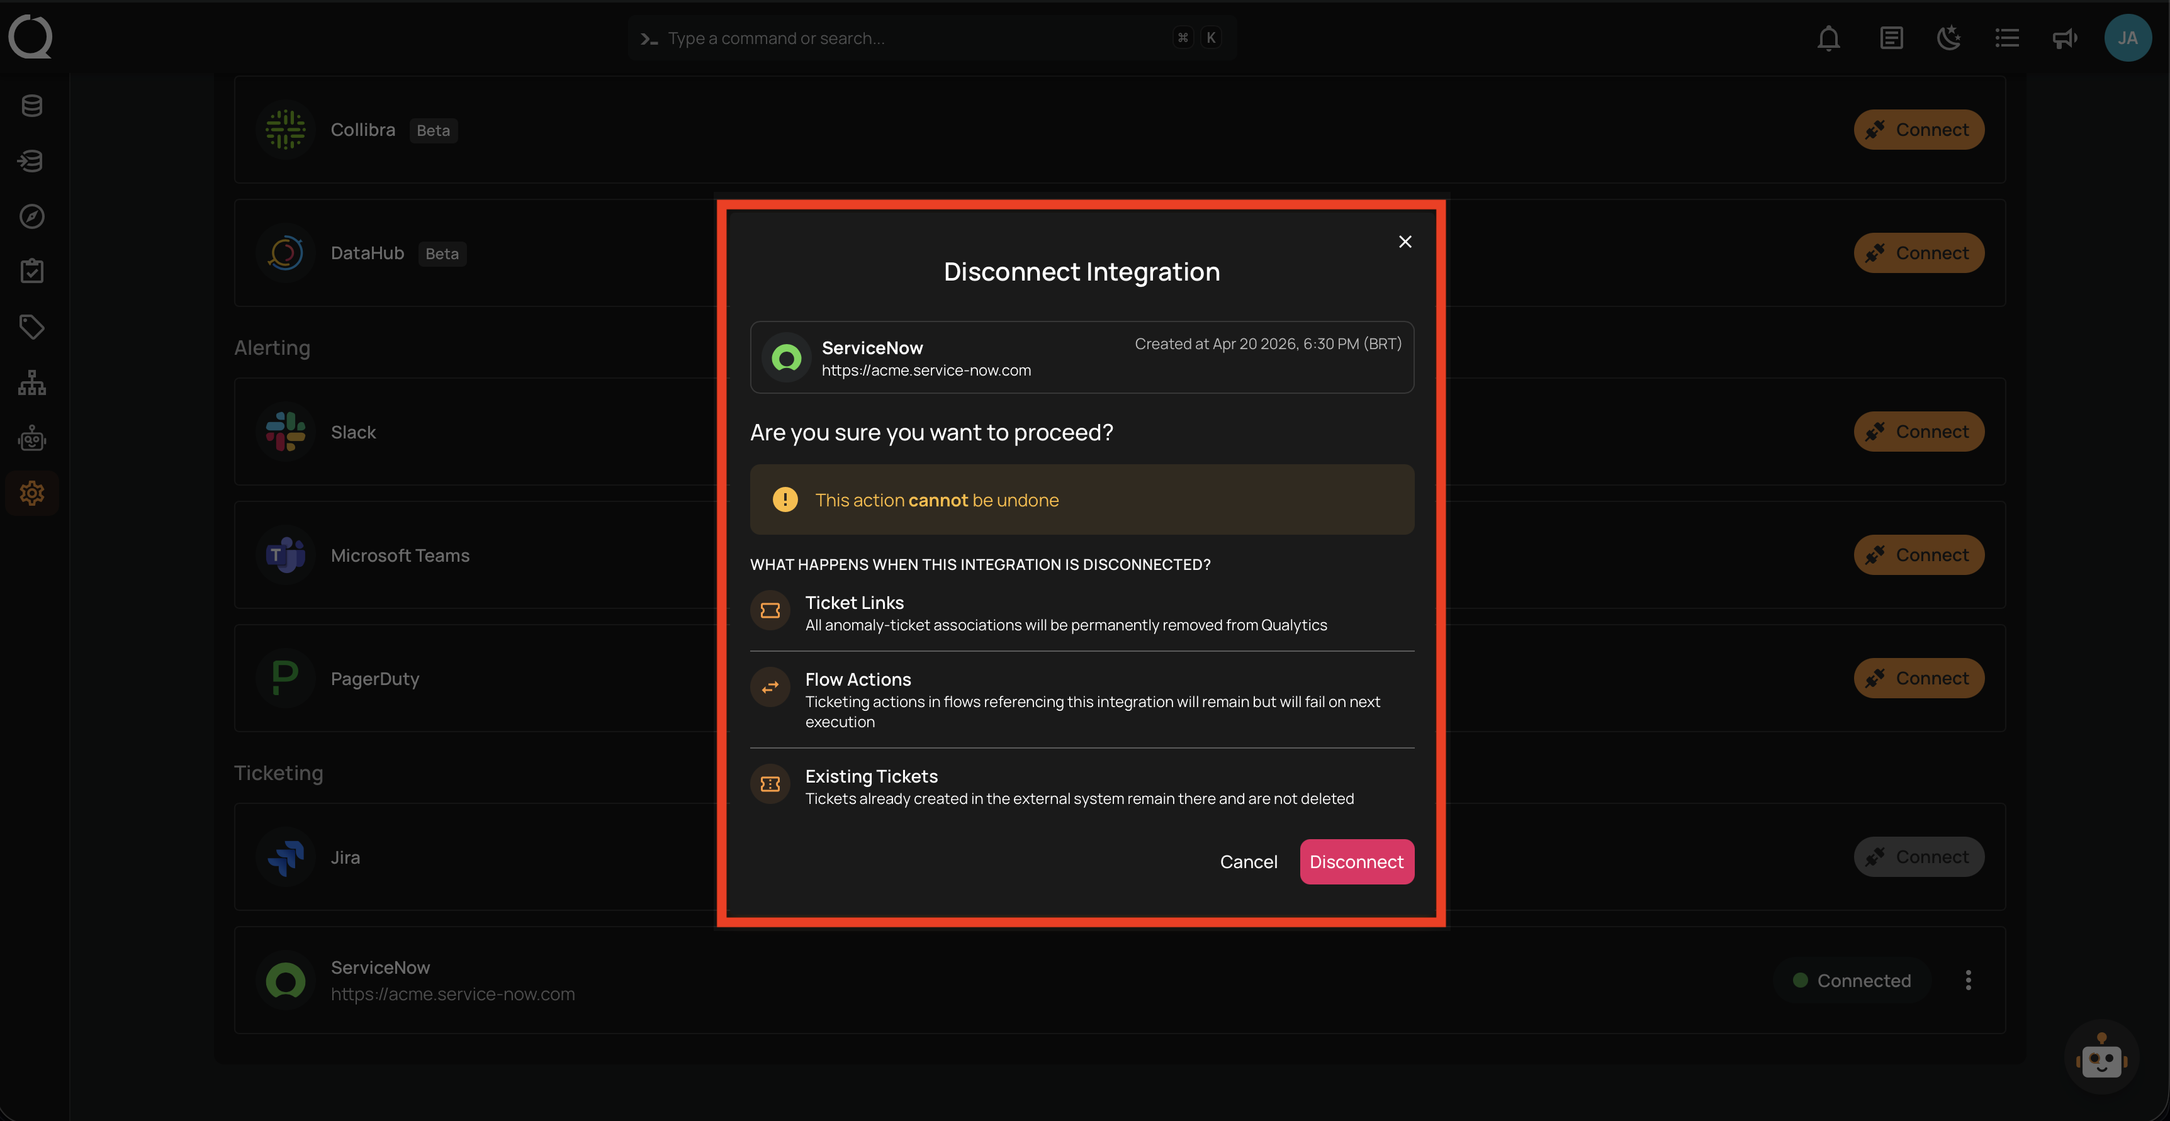Click the https://acme.service-now.com URL in dialog

tap(926, 371)
